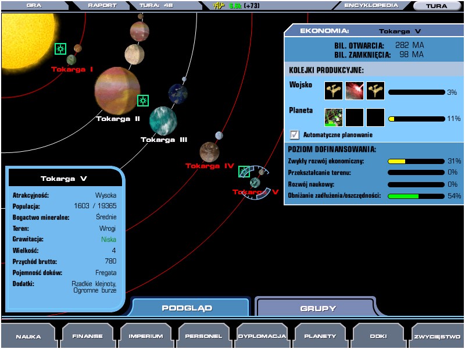Image resolution: width=465 pixels, height=349 pixels.
Task: Select the Tokarga III planet
Action: click(x=163, y=120)
